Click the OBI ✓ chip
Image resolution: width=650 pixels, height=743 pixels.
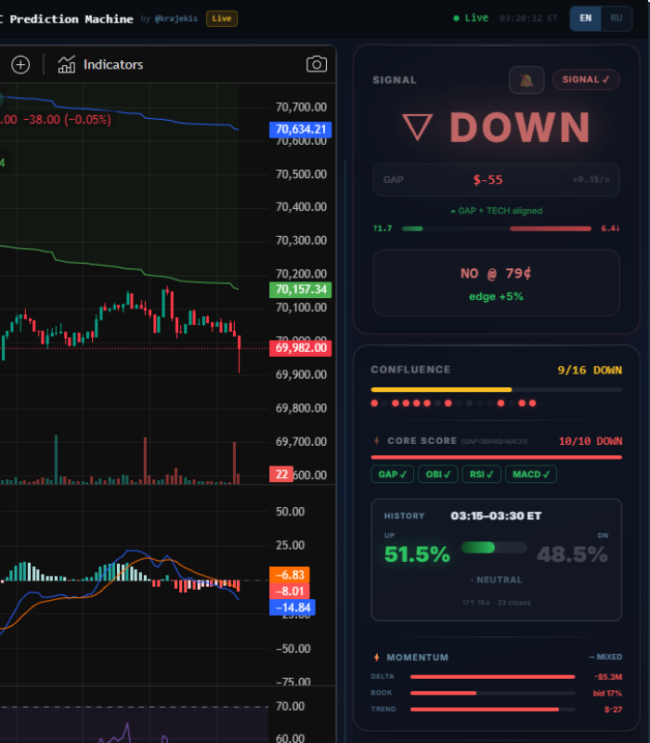tap(437, 475)
